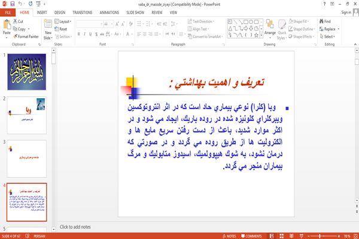The width and height of the screenshot is (359, 239).
Task: Clear all formatting eraser icon
Action: click(x=130, y=24)
